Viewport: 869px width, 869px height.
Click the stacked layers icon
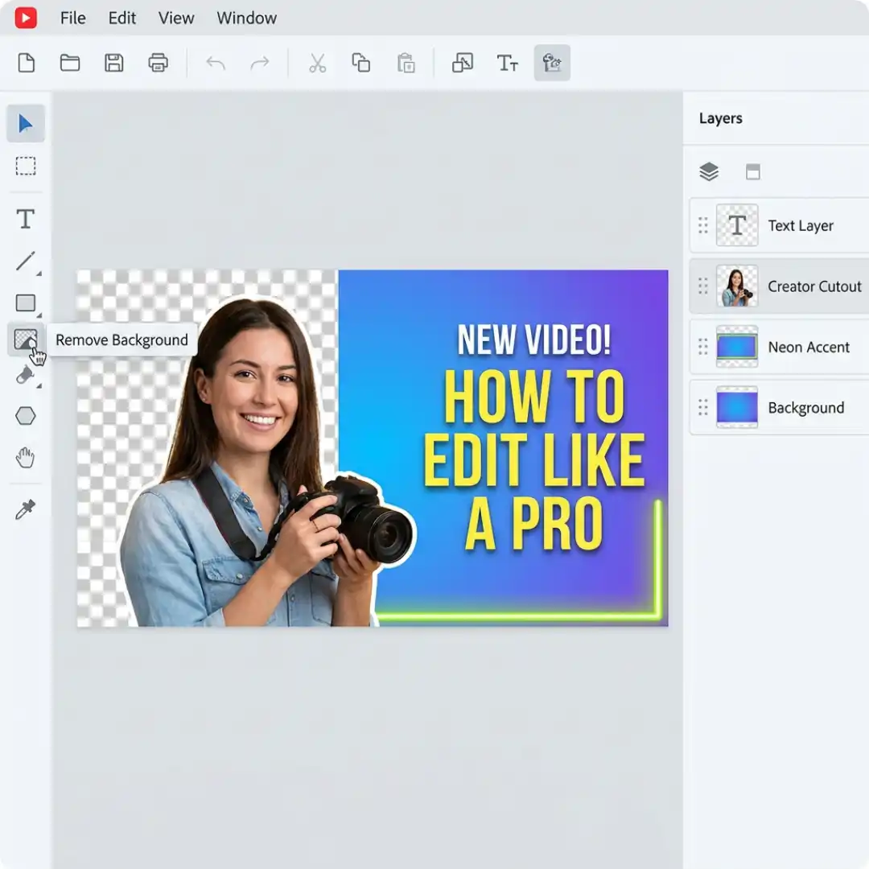(709, 172)
